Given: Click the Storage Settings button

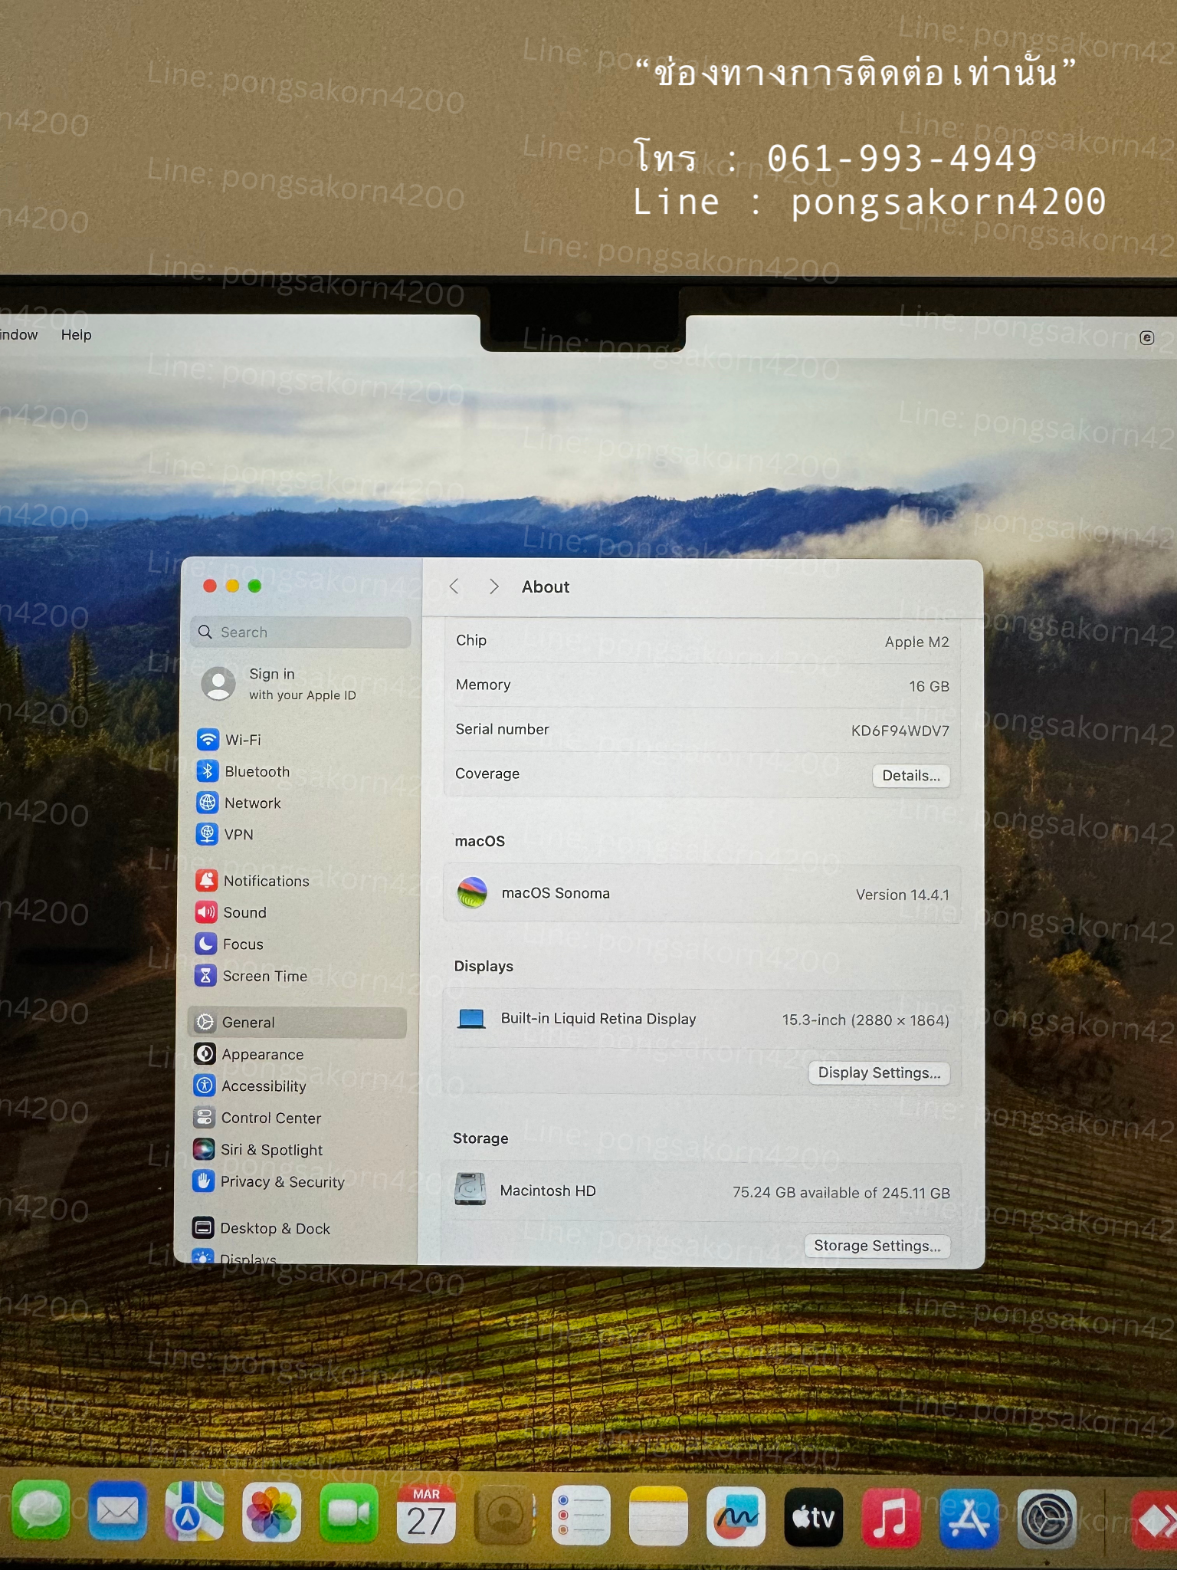Looking at the screenshot, I should coord(877,1246).
